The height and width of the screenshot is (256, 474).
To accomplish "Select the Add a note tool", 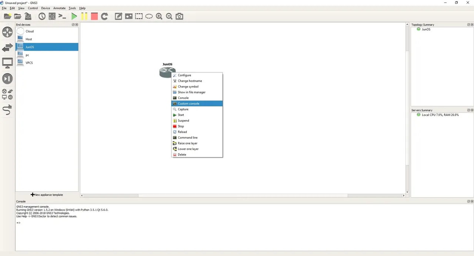I will coord(118,16).
